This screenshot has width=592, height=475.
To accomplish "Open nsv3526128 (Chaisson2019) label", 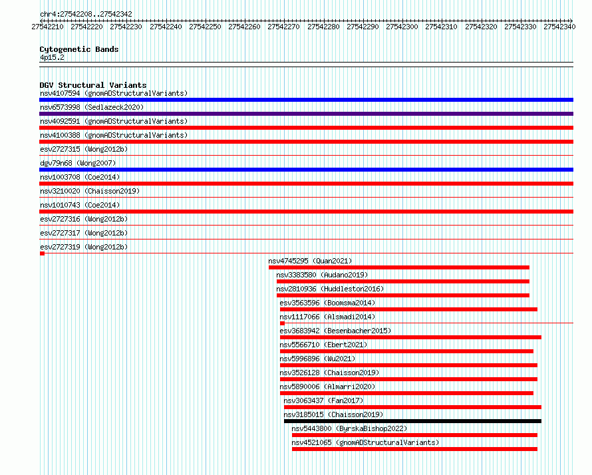I will (330, 373).
